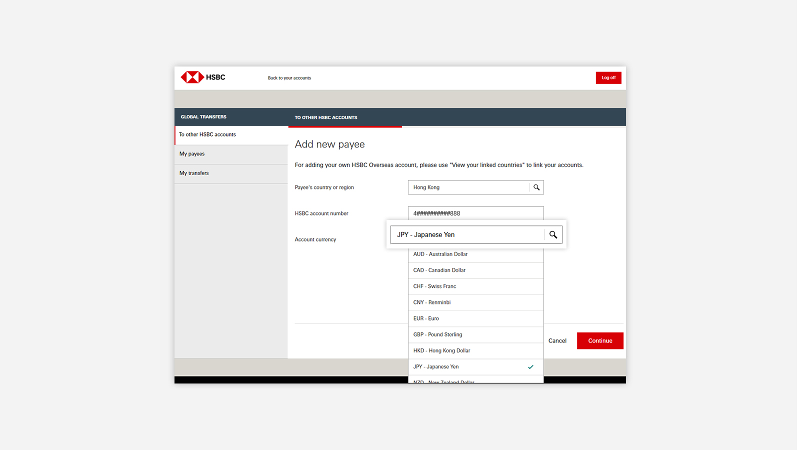Select HKD - Hong Kong Dollar option
The height and width of the screenshot is (450, 800).
pos(475,350)
